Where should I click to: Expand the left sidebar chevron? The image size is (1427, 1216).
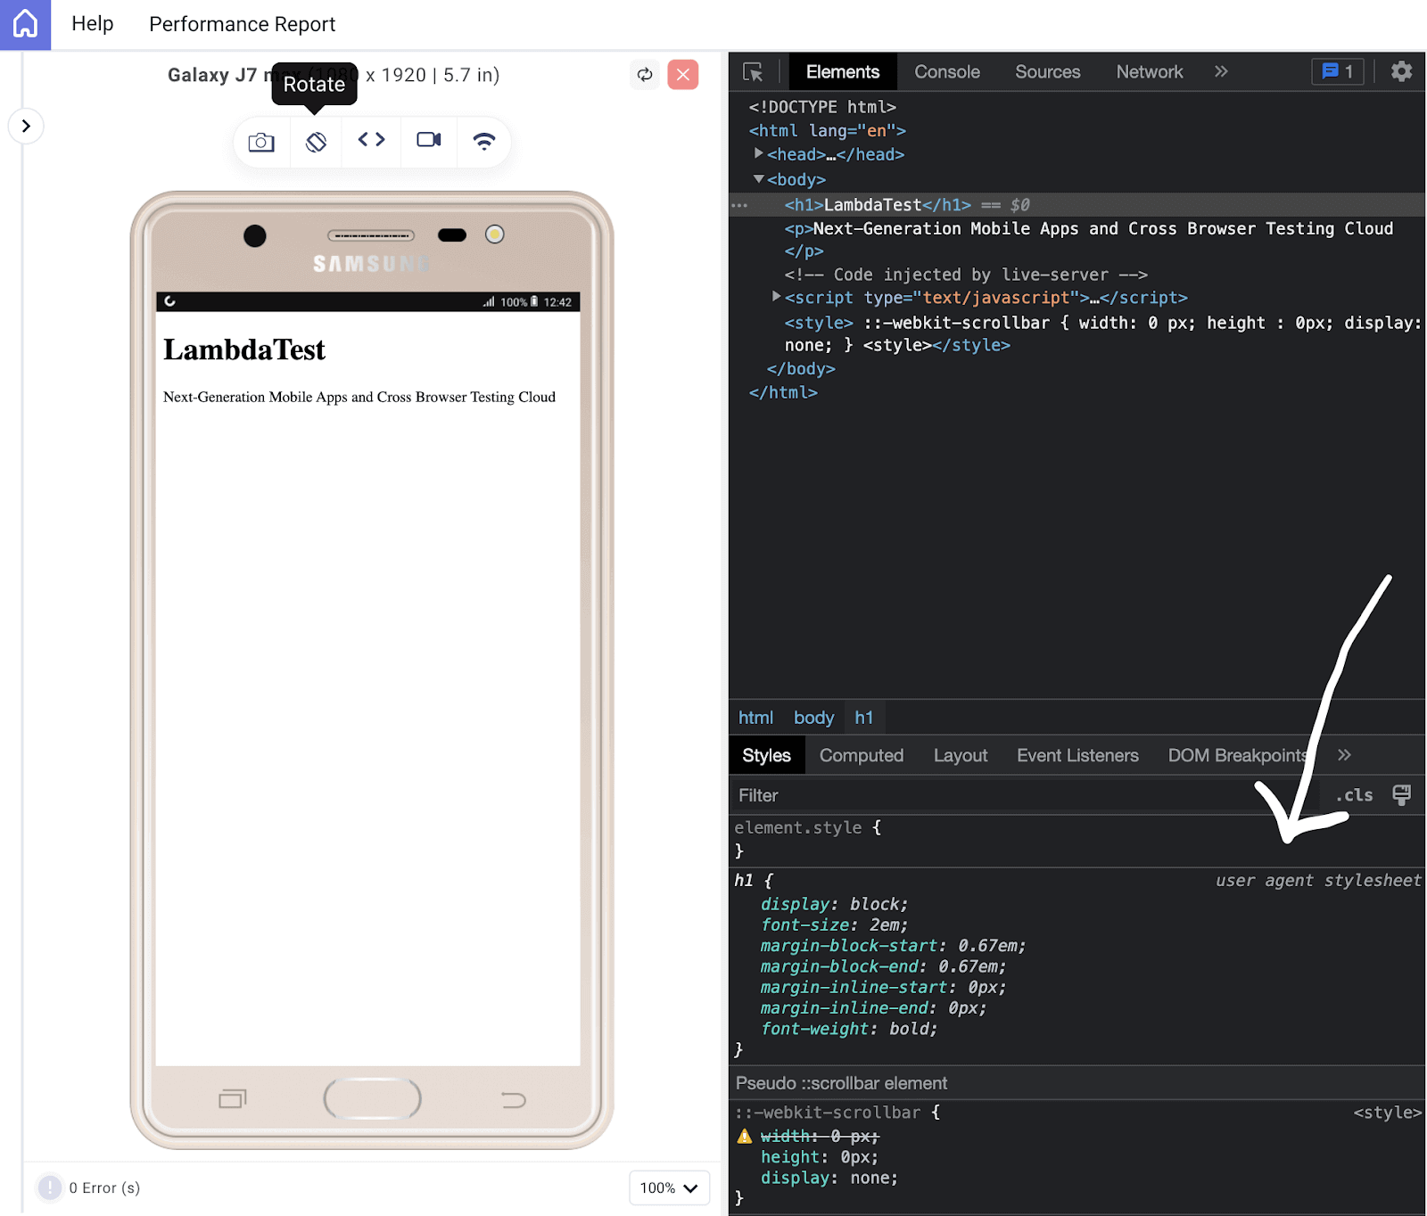click(x=26, y=126)
